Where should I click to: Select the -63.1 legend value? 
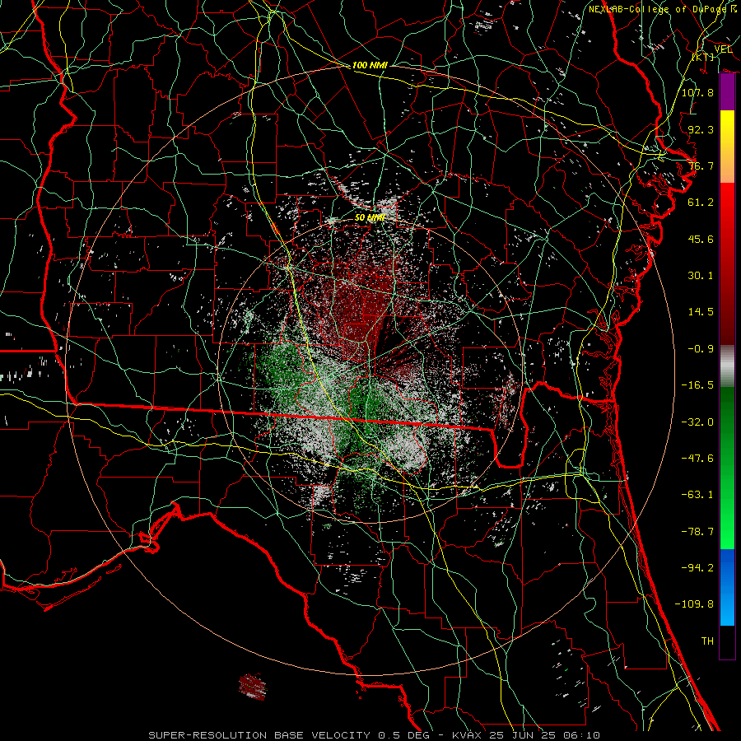point(697,494)
